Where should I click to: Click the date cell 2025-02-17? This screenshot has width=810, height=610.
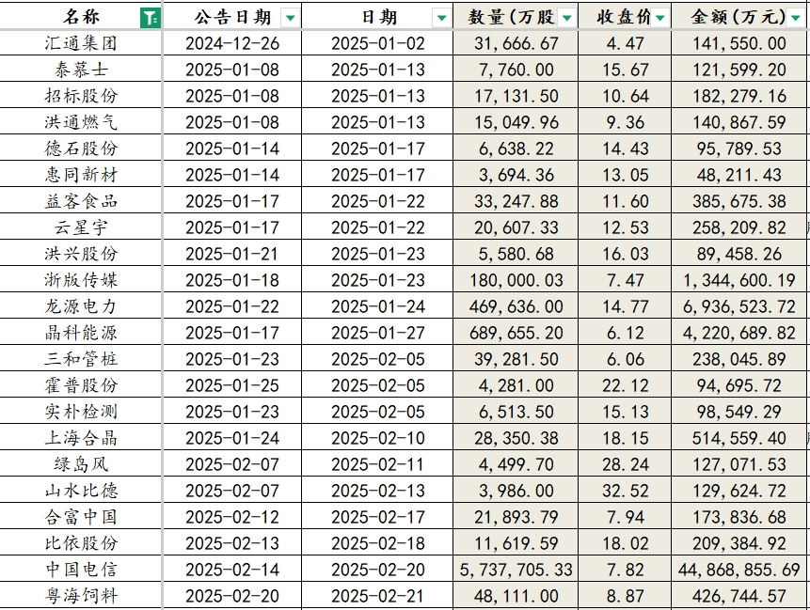378,517
